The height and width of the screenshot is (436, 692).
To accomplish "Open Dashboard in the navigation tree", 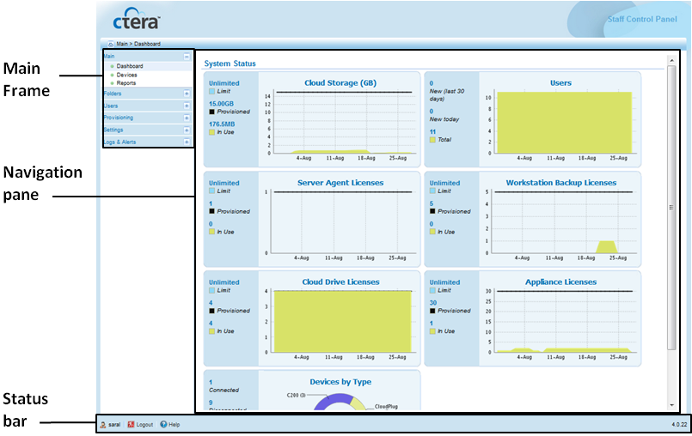I will coord(130,66).
